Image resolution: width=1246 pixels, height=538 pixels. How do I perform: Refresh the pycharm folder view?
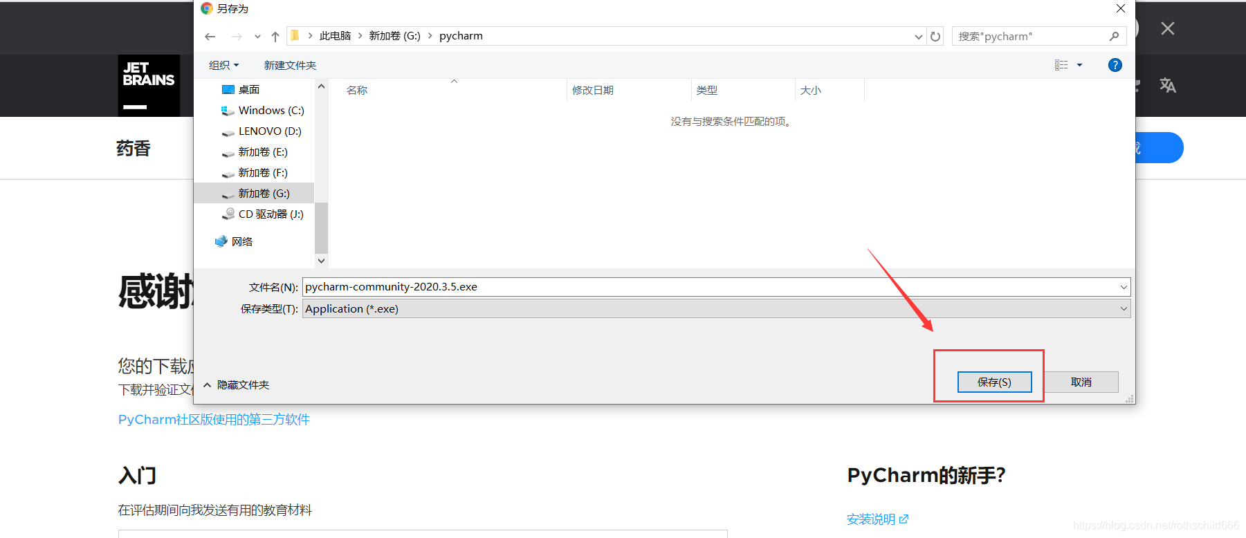click(x=935, y=37)
